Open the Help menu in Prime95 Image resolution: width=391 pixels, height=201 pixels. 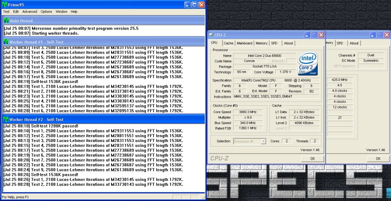coord(74,12)
